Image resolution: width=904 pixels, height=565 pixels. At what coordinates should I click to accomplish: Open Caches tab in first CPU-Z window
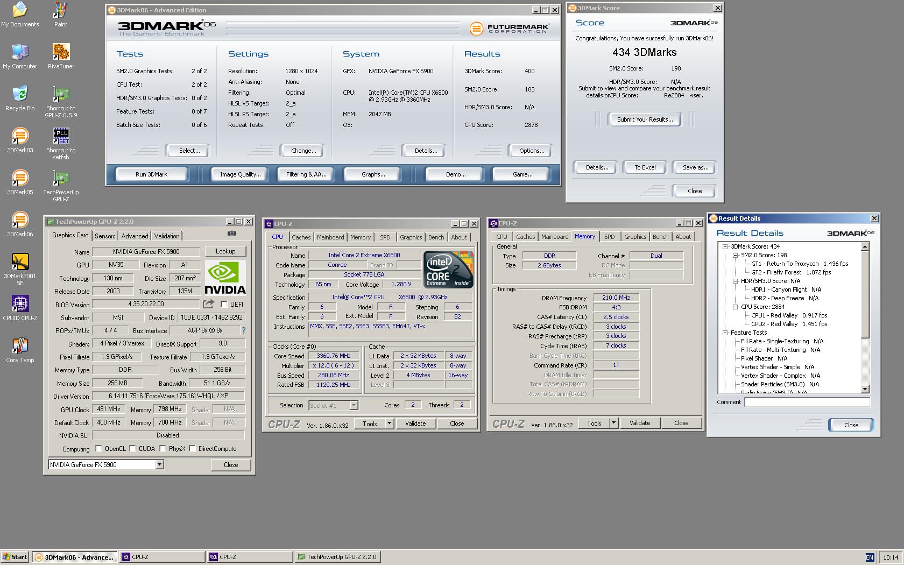point(301,237)
